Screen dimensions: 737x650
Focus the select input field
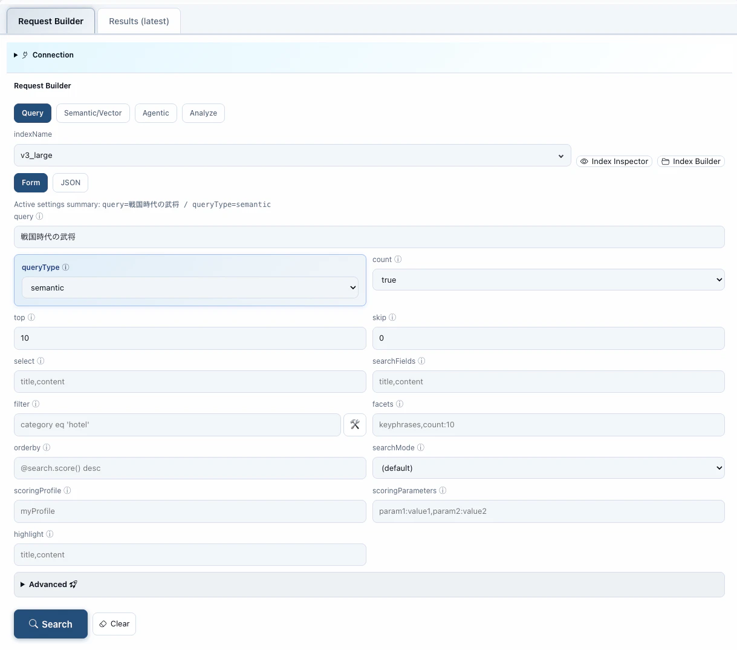(x=190, y=382)
